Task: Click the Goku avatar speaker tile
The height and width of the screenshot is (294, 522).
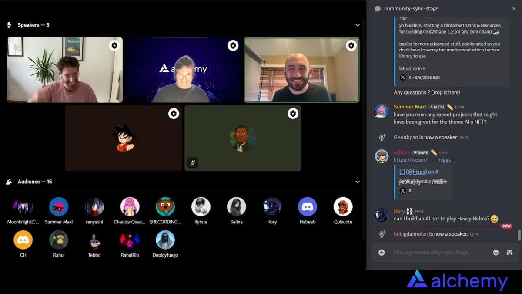Action: coord(124,138)
